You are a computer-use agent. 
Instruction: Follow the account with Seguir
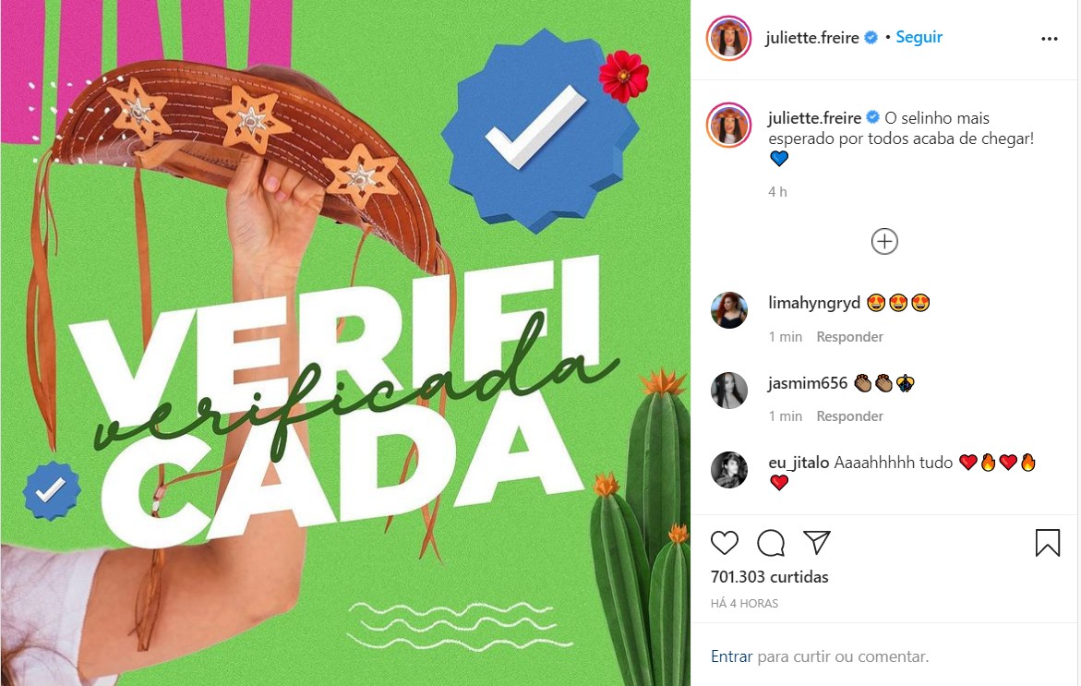point(919,37)
